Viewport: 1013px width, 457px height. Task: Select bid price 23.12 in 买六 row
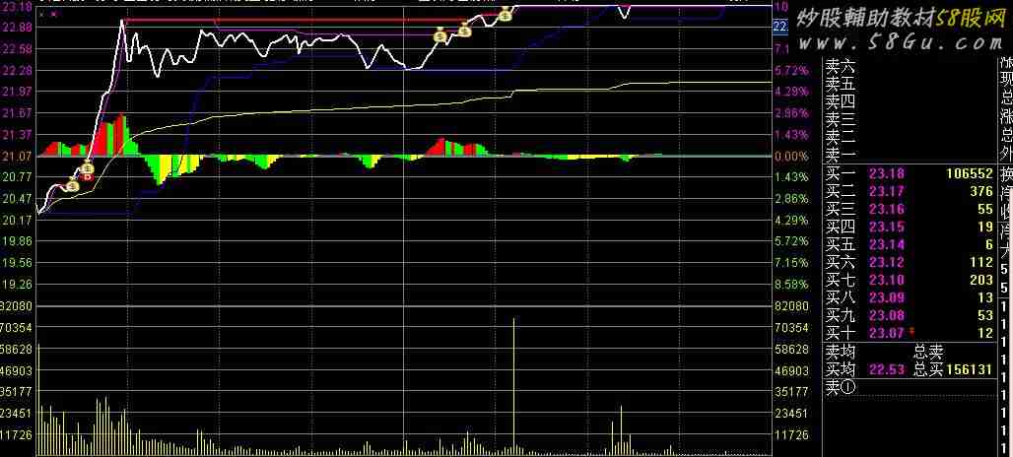(x=887, y=262)
